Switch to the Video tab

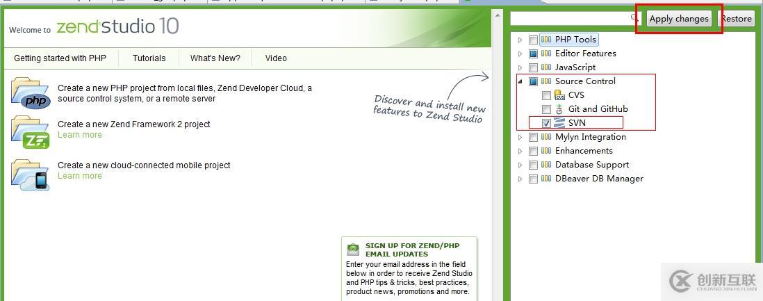click(x=276, y=58)
